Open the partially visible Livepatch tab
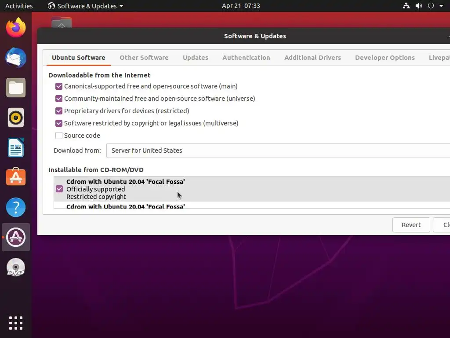Screen dimensions: 450x338 [x=439, y=58]
